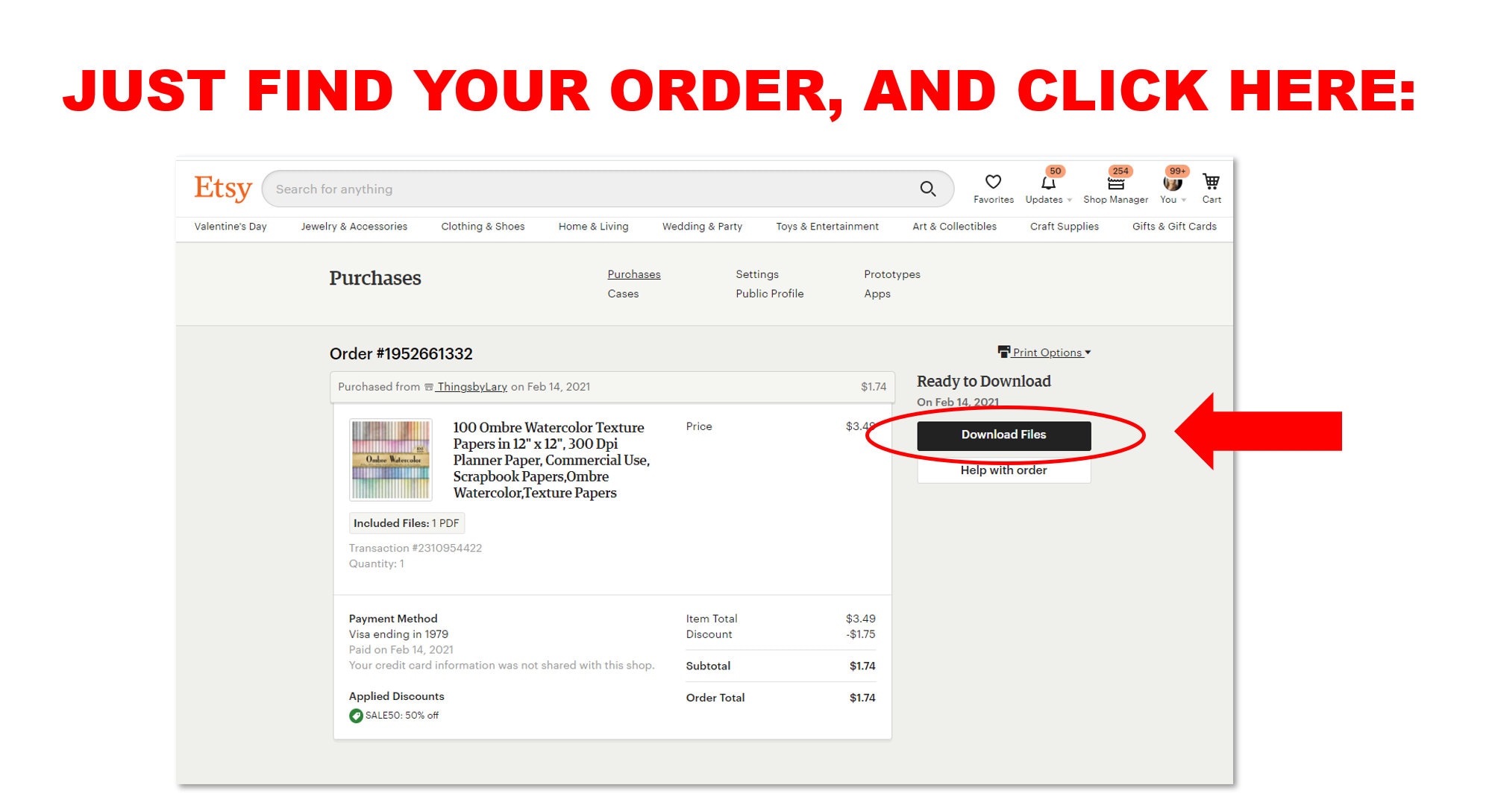Viewport: 1492px width, 811px height.
Task: Click the Etsy logo
Action: [223, 189]
